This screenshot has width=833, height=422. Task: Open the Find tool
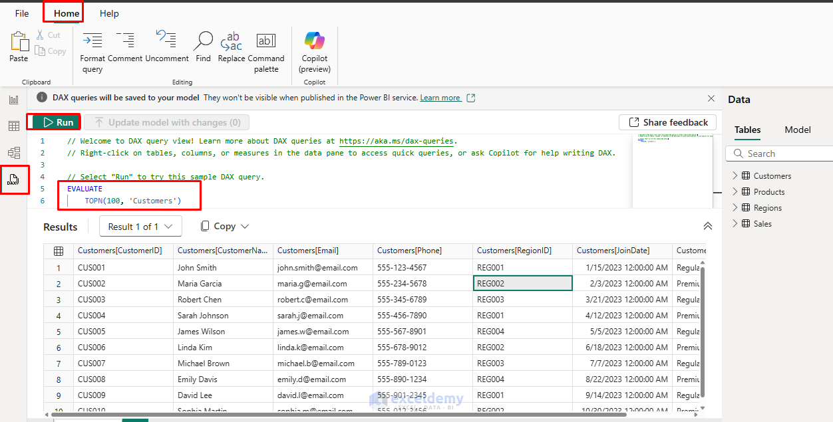[x=203, y=41]
